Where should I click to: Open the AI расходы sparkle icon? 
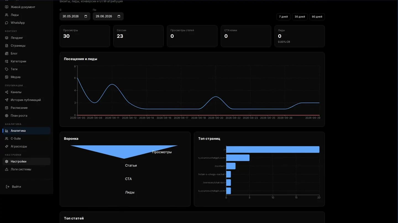click(7, 146)
